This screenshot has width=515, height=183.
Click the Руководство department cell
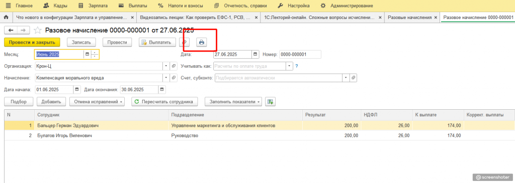click(235, 135)
